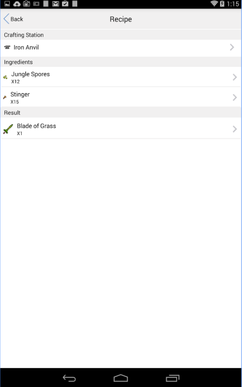Tap the Android home navigation button
The height and width of the screenshot is (387, 242).
[121, 378]
